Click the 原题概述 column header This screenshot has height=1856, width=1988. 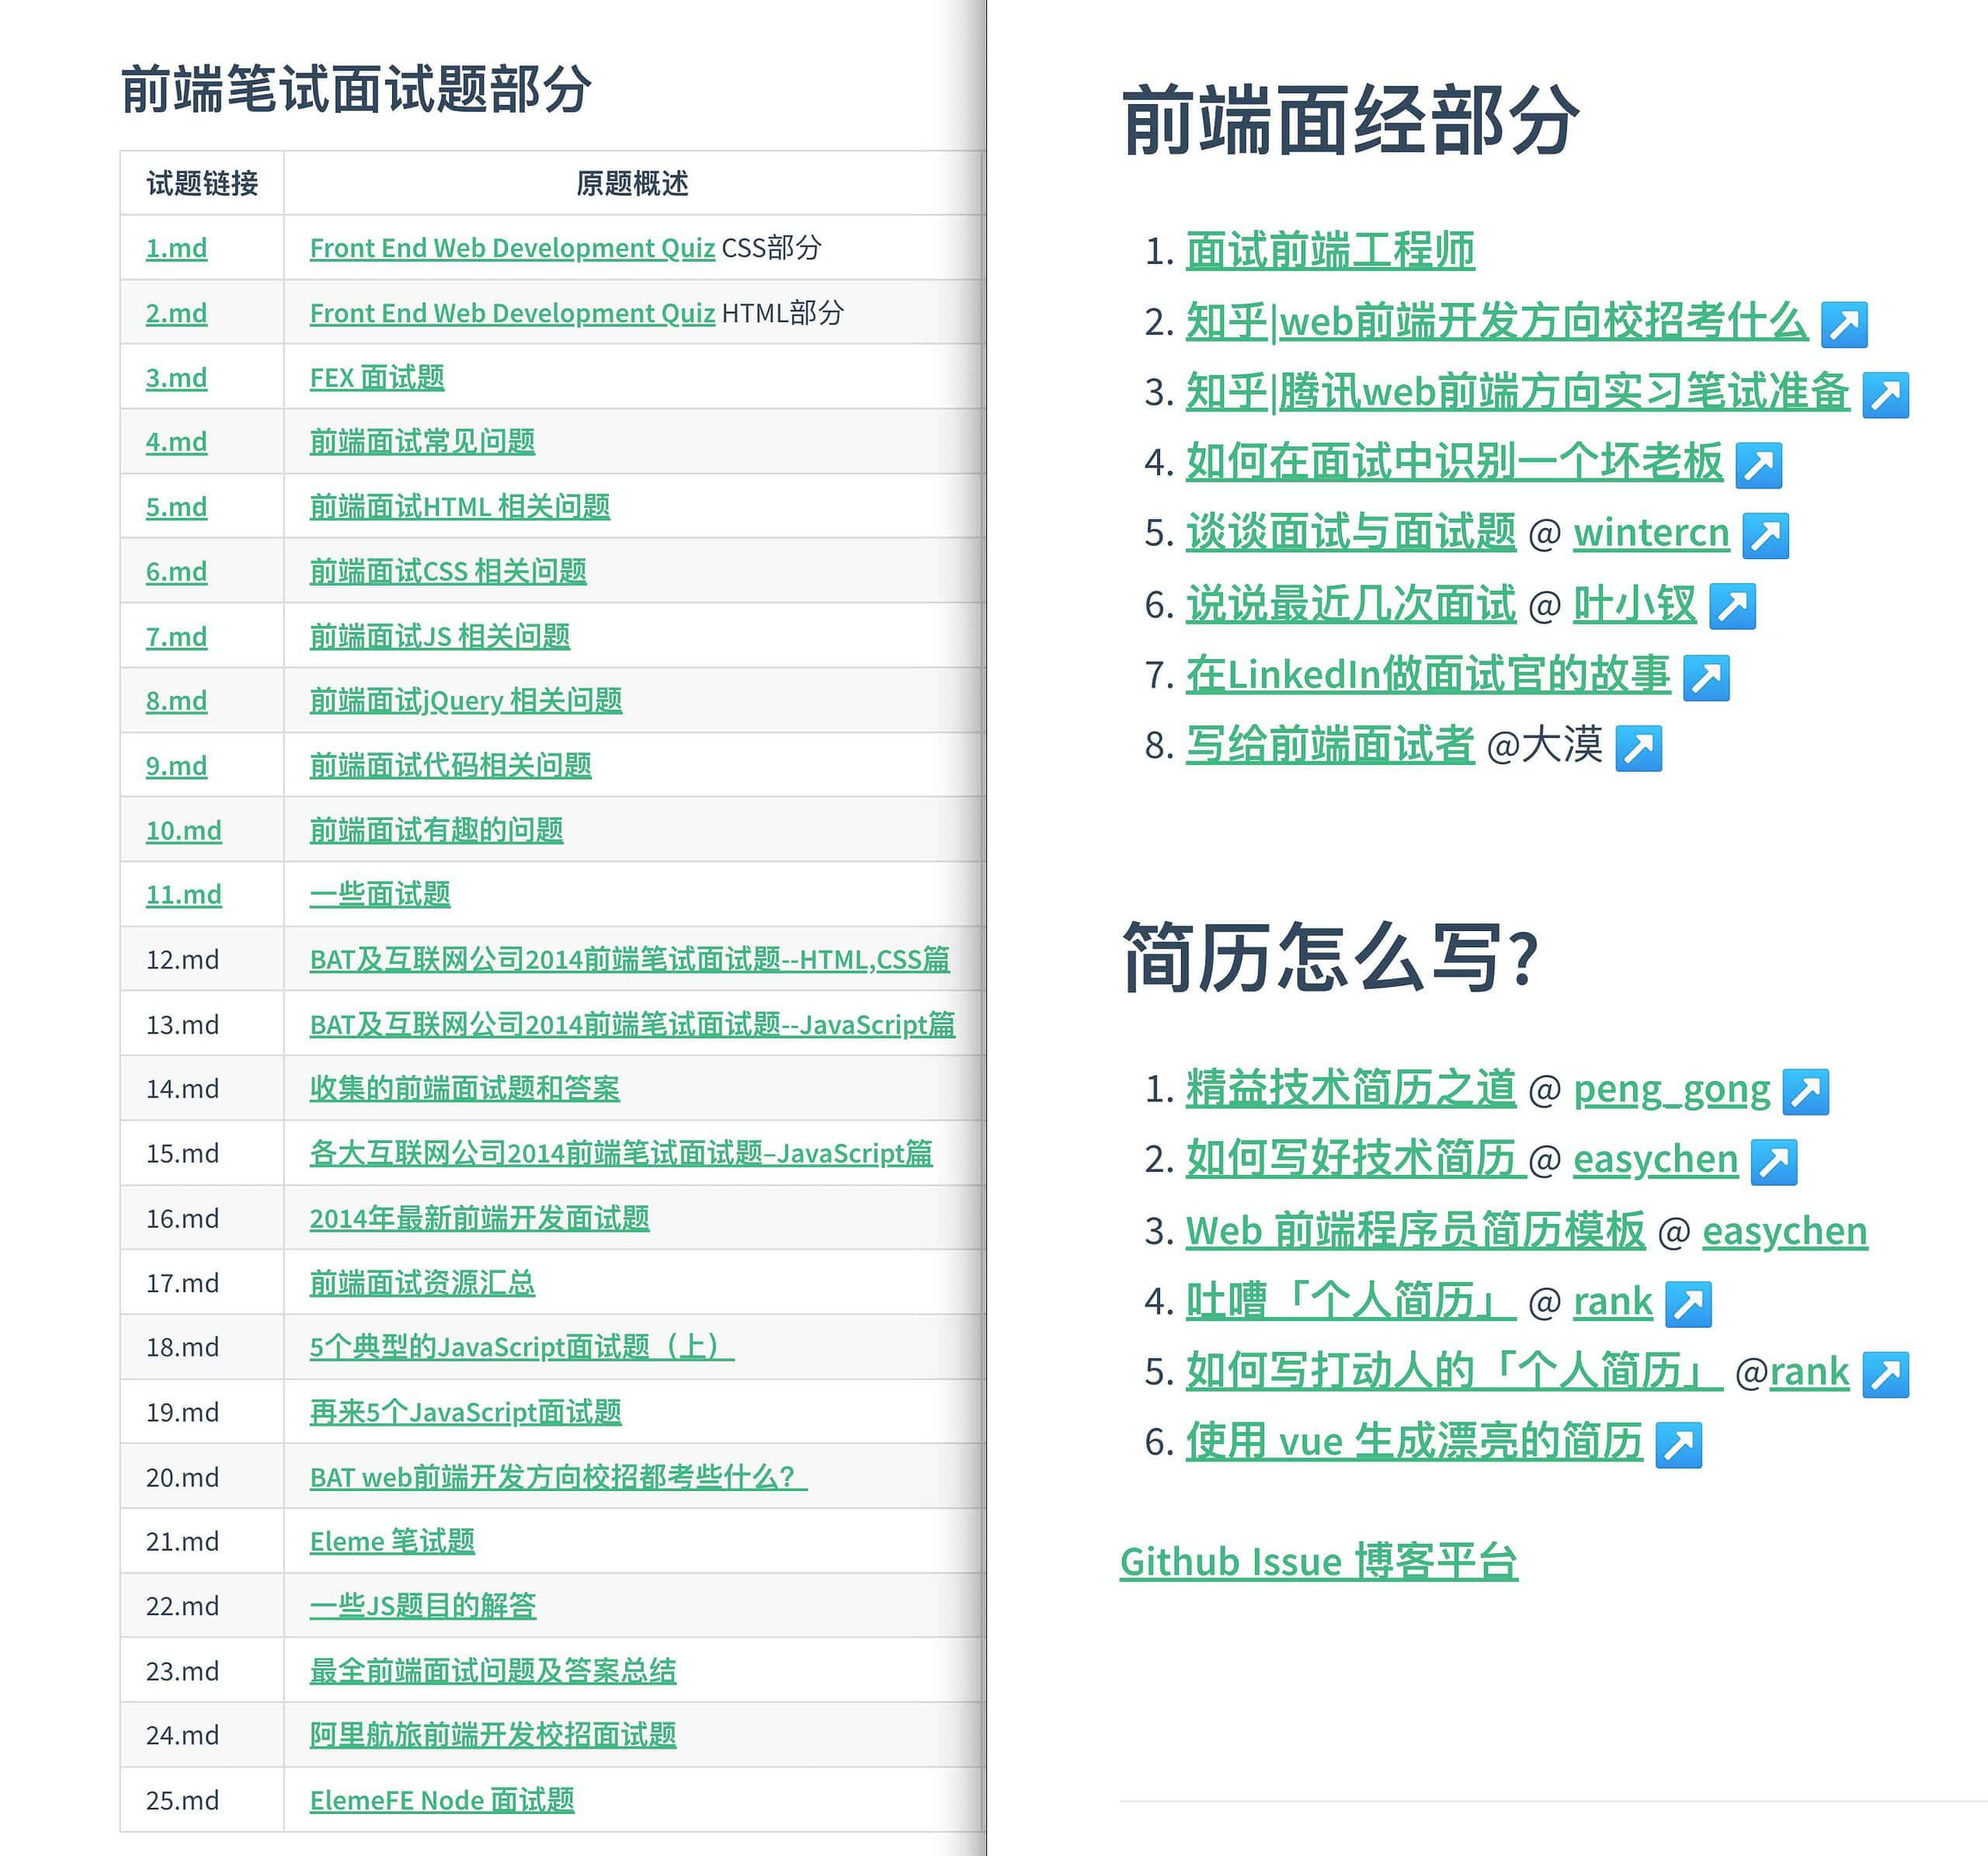tap(632, 183)
